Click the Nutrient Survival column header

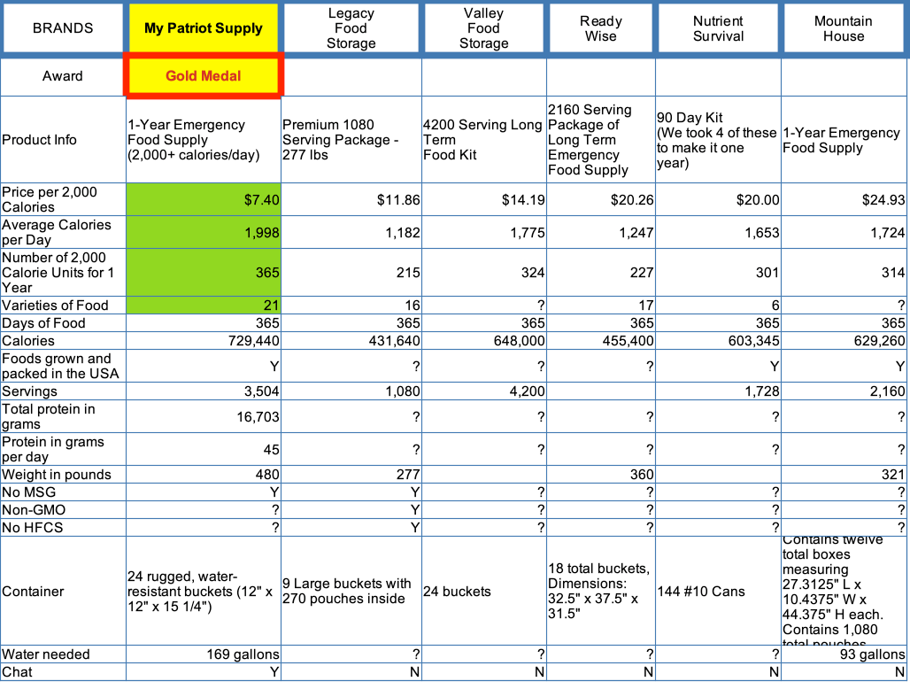(x=718, y=27)
